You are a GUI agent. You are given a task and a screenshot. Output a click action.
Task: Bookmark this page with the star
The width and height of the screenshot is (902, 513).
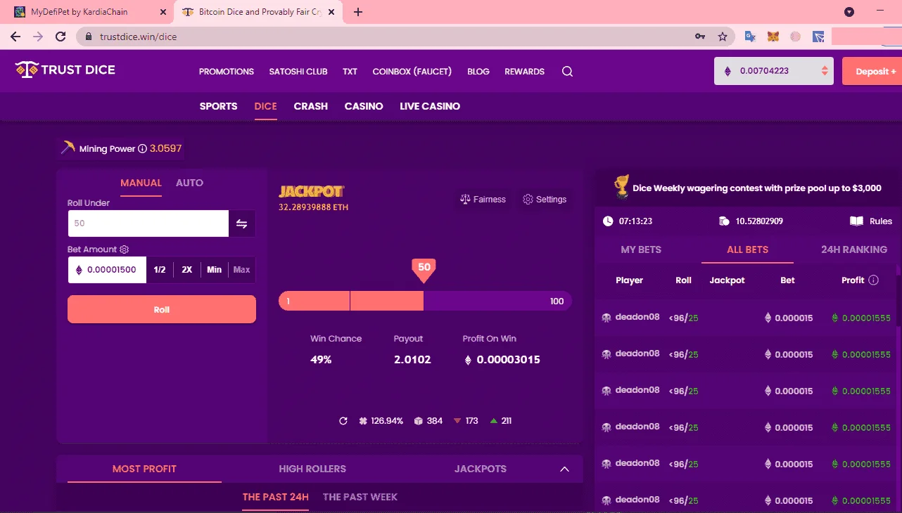(x=722, y=37)
